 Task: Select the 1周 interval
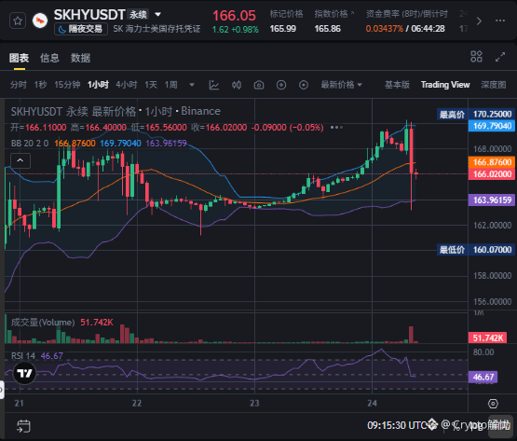click(171, 85)
